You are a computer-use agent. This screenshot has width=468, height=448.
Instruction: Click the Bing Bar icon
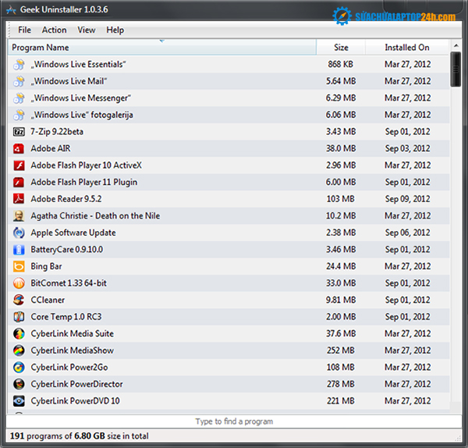pos(19,266)
